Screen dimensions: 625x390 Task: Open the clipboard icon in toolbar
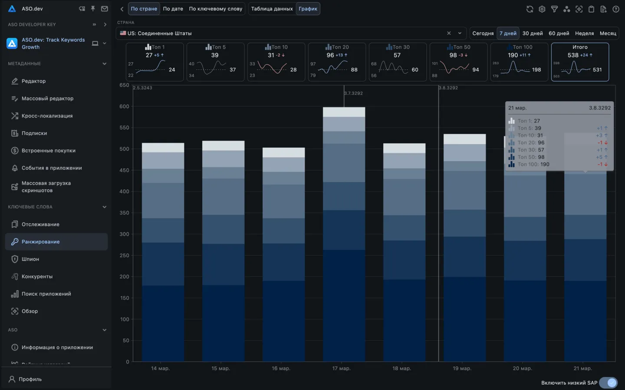coord(591,9)
